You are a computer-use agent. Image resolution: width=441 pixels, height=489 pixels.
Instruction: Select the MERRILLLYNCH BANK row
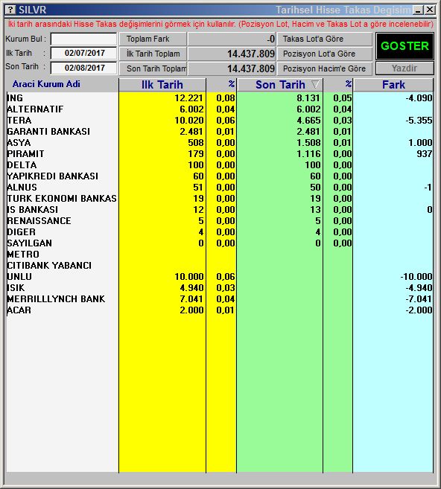coord(220,298)
